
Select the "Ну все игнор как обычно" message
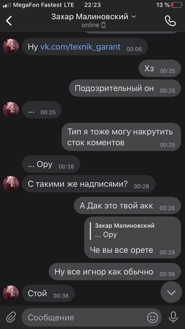pyautogui.click(x=115, y=271)
